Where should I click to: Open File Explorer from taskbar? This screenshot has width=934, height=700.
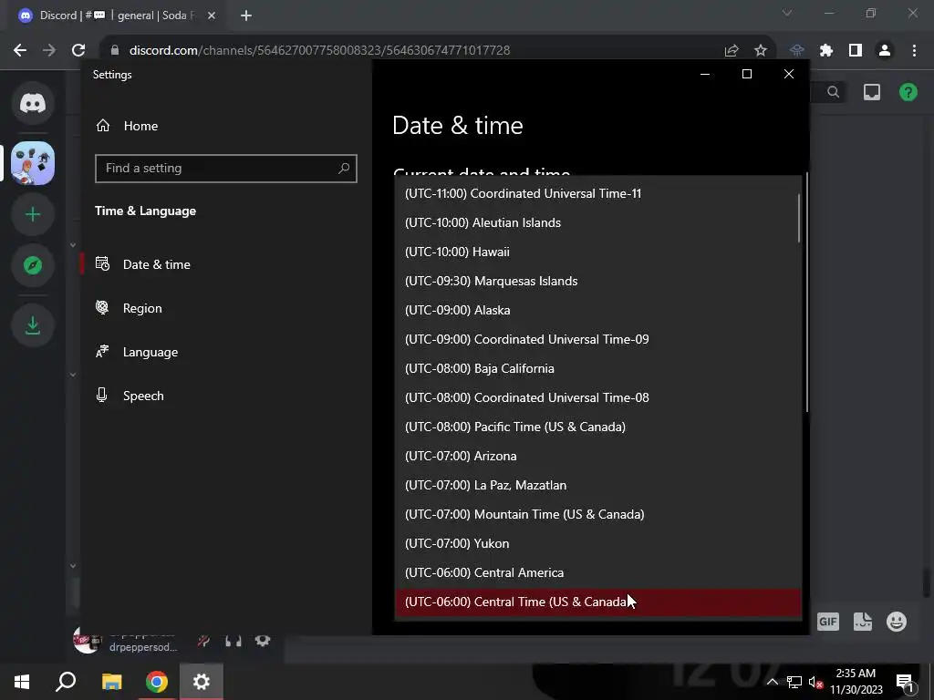[111, 682]
